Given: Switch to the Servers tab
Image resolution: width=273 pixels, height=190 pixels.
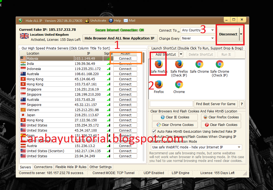Looking at the screenshot, I should point(25,167).
